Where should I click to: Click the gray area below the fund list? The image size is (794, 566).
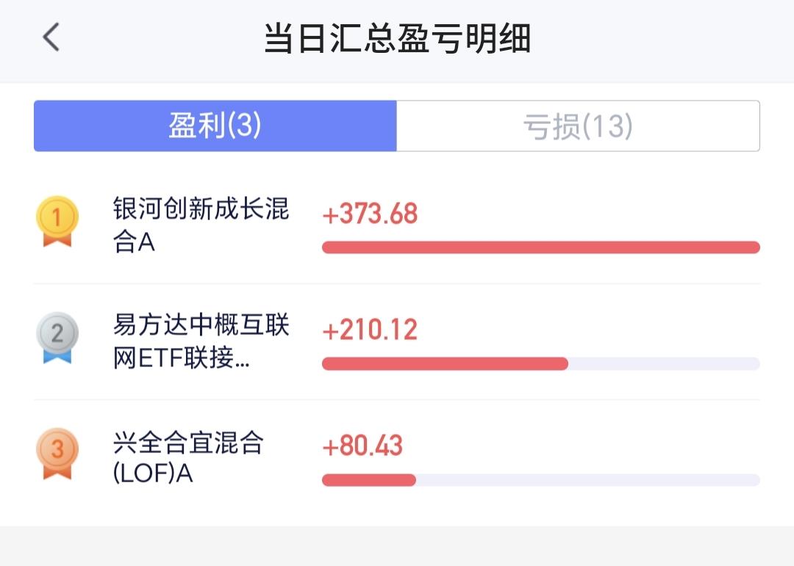coord(397,546)
